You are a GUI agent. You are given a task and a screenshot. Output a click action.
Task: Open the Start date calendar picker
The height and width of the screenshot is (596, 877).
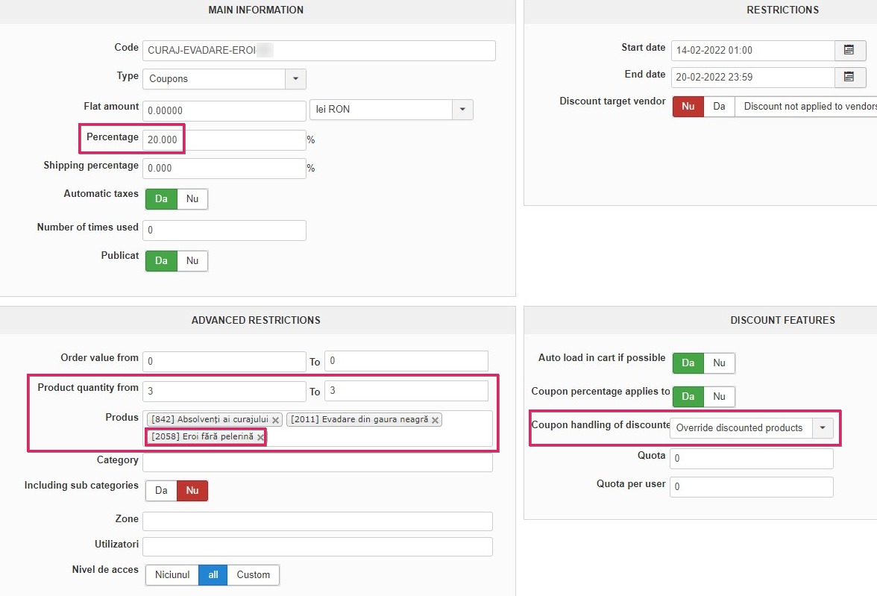pos(849,50)
